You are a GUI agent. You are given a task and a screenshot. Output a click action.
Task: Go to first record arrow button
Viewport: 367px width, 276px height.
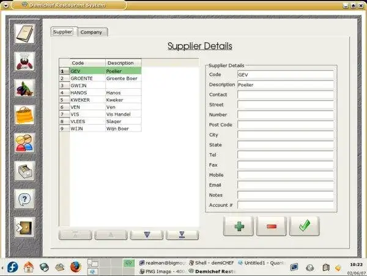pos(75,235)
